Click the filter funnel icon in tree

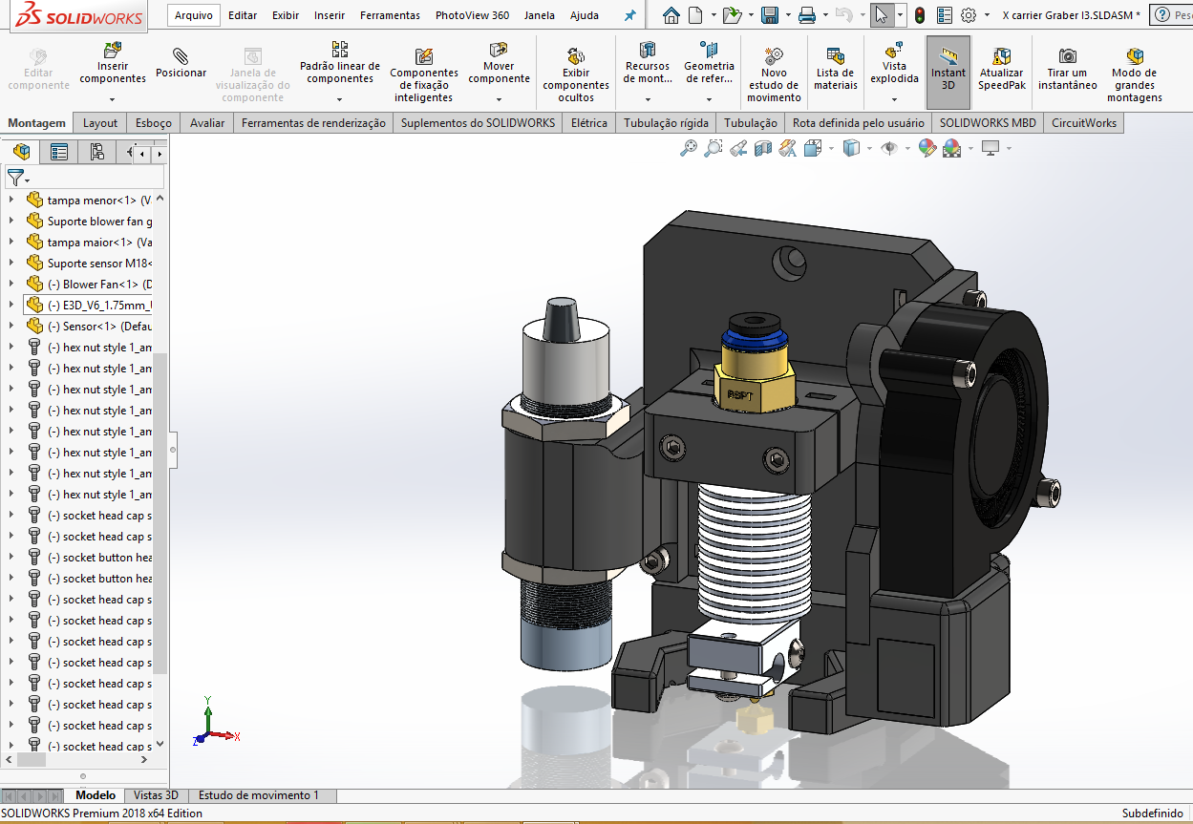click(x=14, y=178)
